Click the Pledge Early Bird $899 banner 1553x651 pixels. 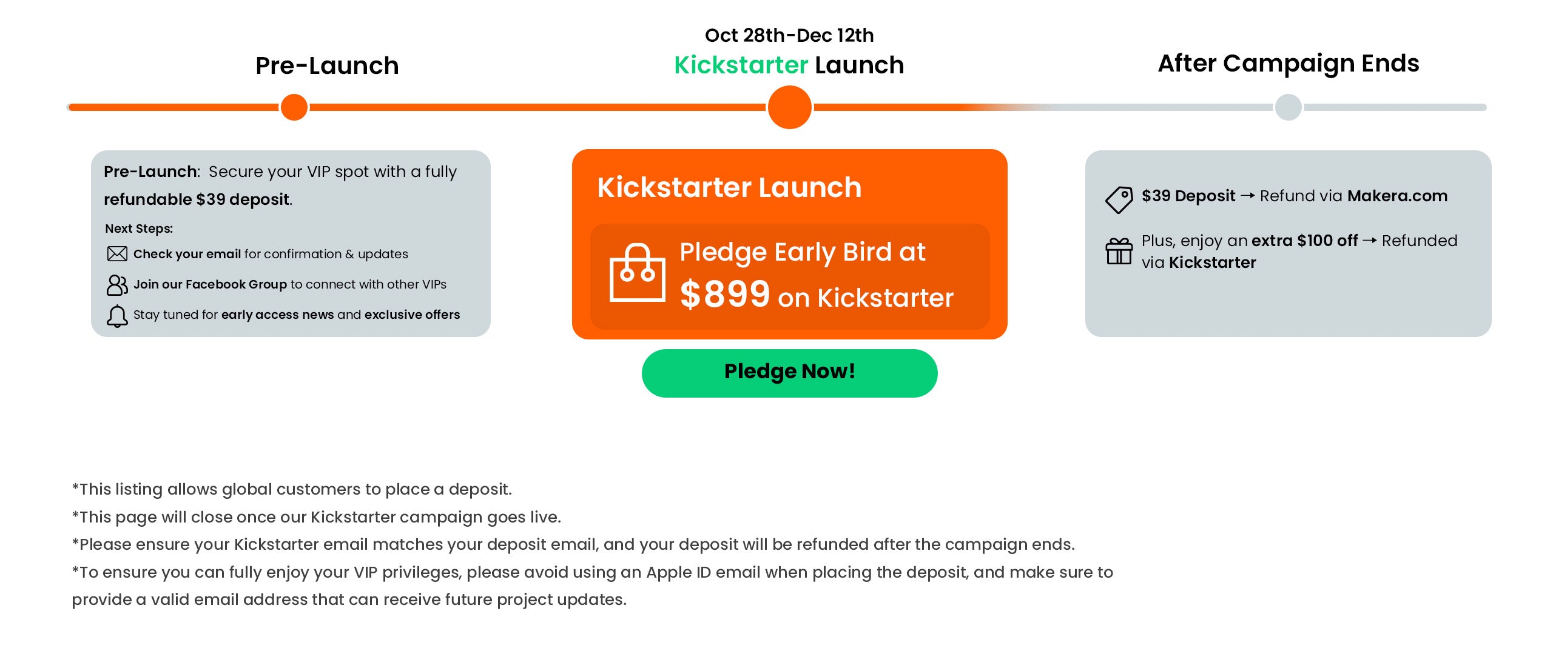(x=790, y=276)
